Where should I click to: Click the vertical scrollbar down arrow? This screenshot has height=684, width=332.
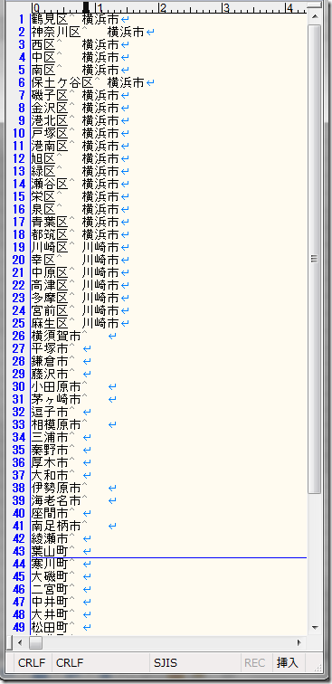315,628
